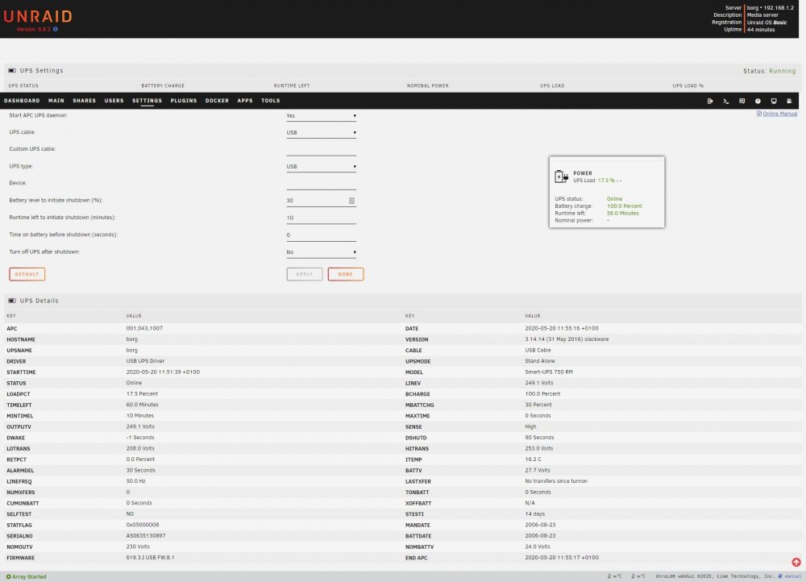Click the stepper on the battery level field

point(351,201)
